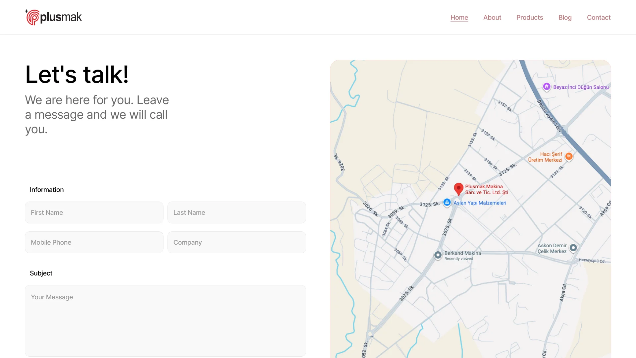Focus the First Name field
This screenshot has width=636, height=358.
click(x=94, y=212)
